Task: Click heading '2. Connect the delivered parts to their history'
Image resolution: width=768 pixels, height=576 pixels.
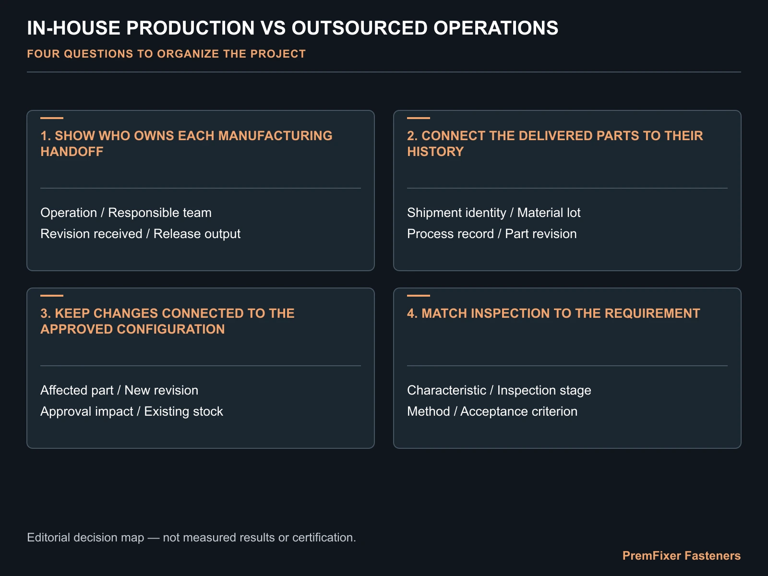Action: [x=555, y=144]
